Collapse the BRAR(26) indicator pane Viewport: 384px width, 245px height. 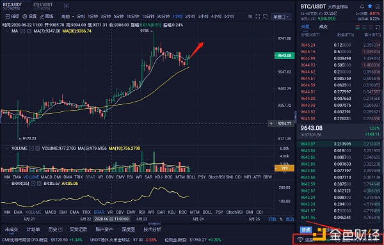pyautogui.click(x=7, y=184)
